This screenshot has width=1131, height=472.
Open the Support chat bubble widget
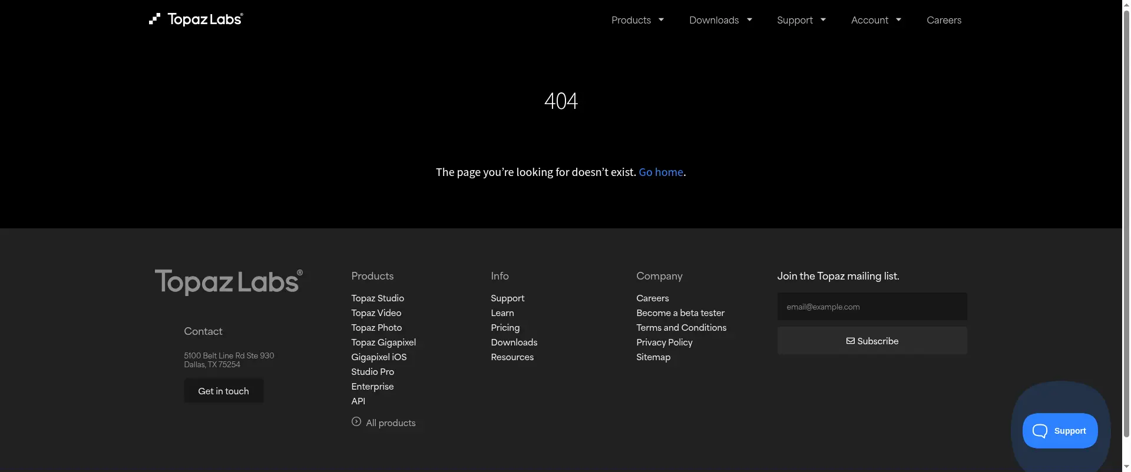click(1060, 431)
